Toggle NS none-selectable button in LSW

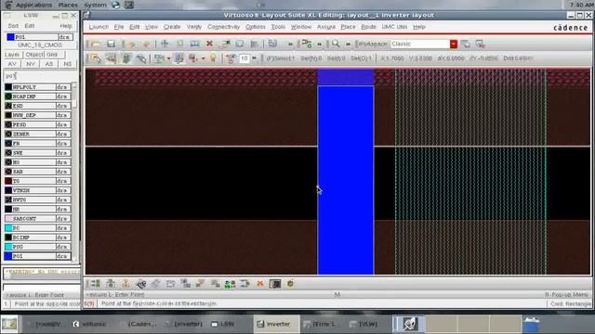click(68, 64)
